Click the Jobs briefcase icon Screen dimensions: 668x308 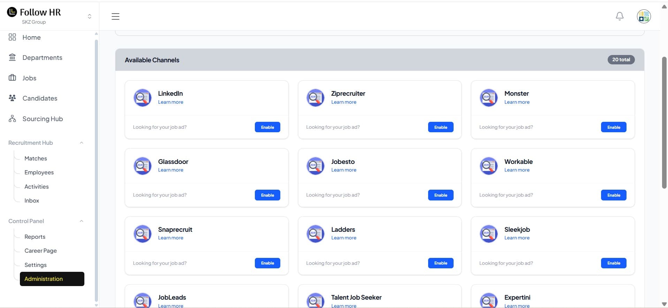[12, 78]
